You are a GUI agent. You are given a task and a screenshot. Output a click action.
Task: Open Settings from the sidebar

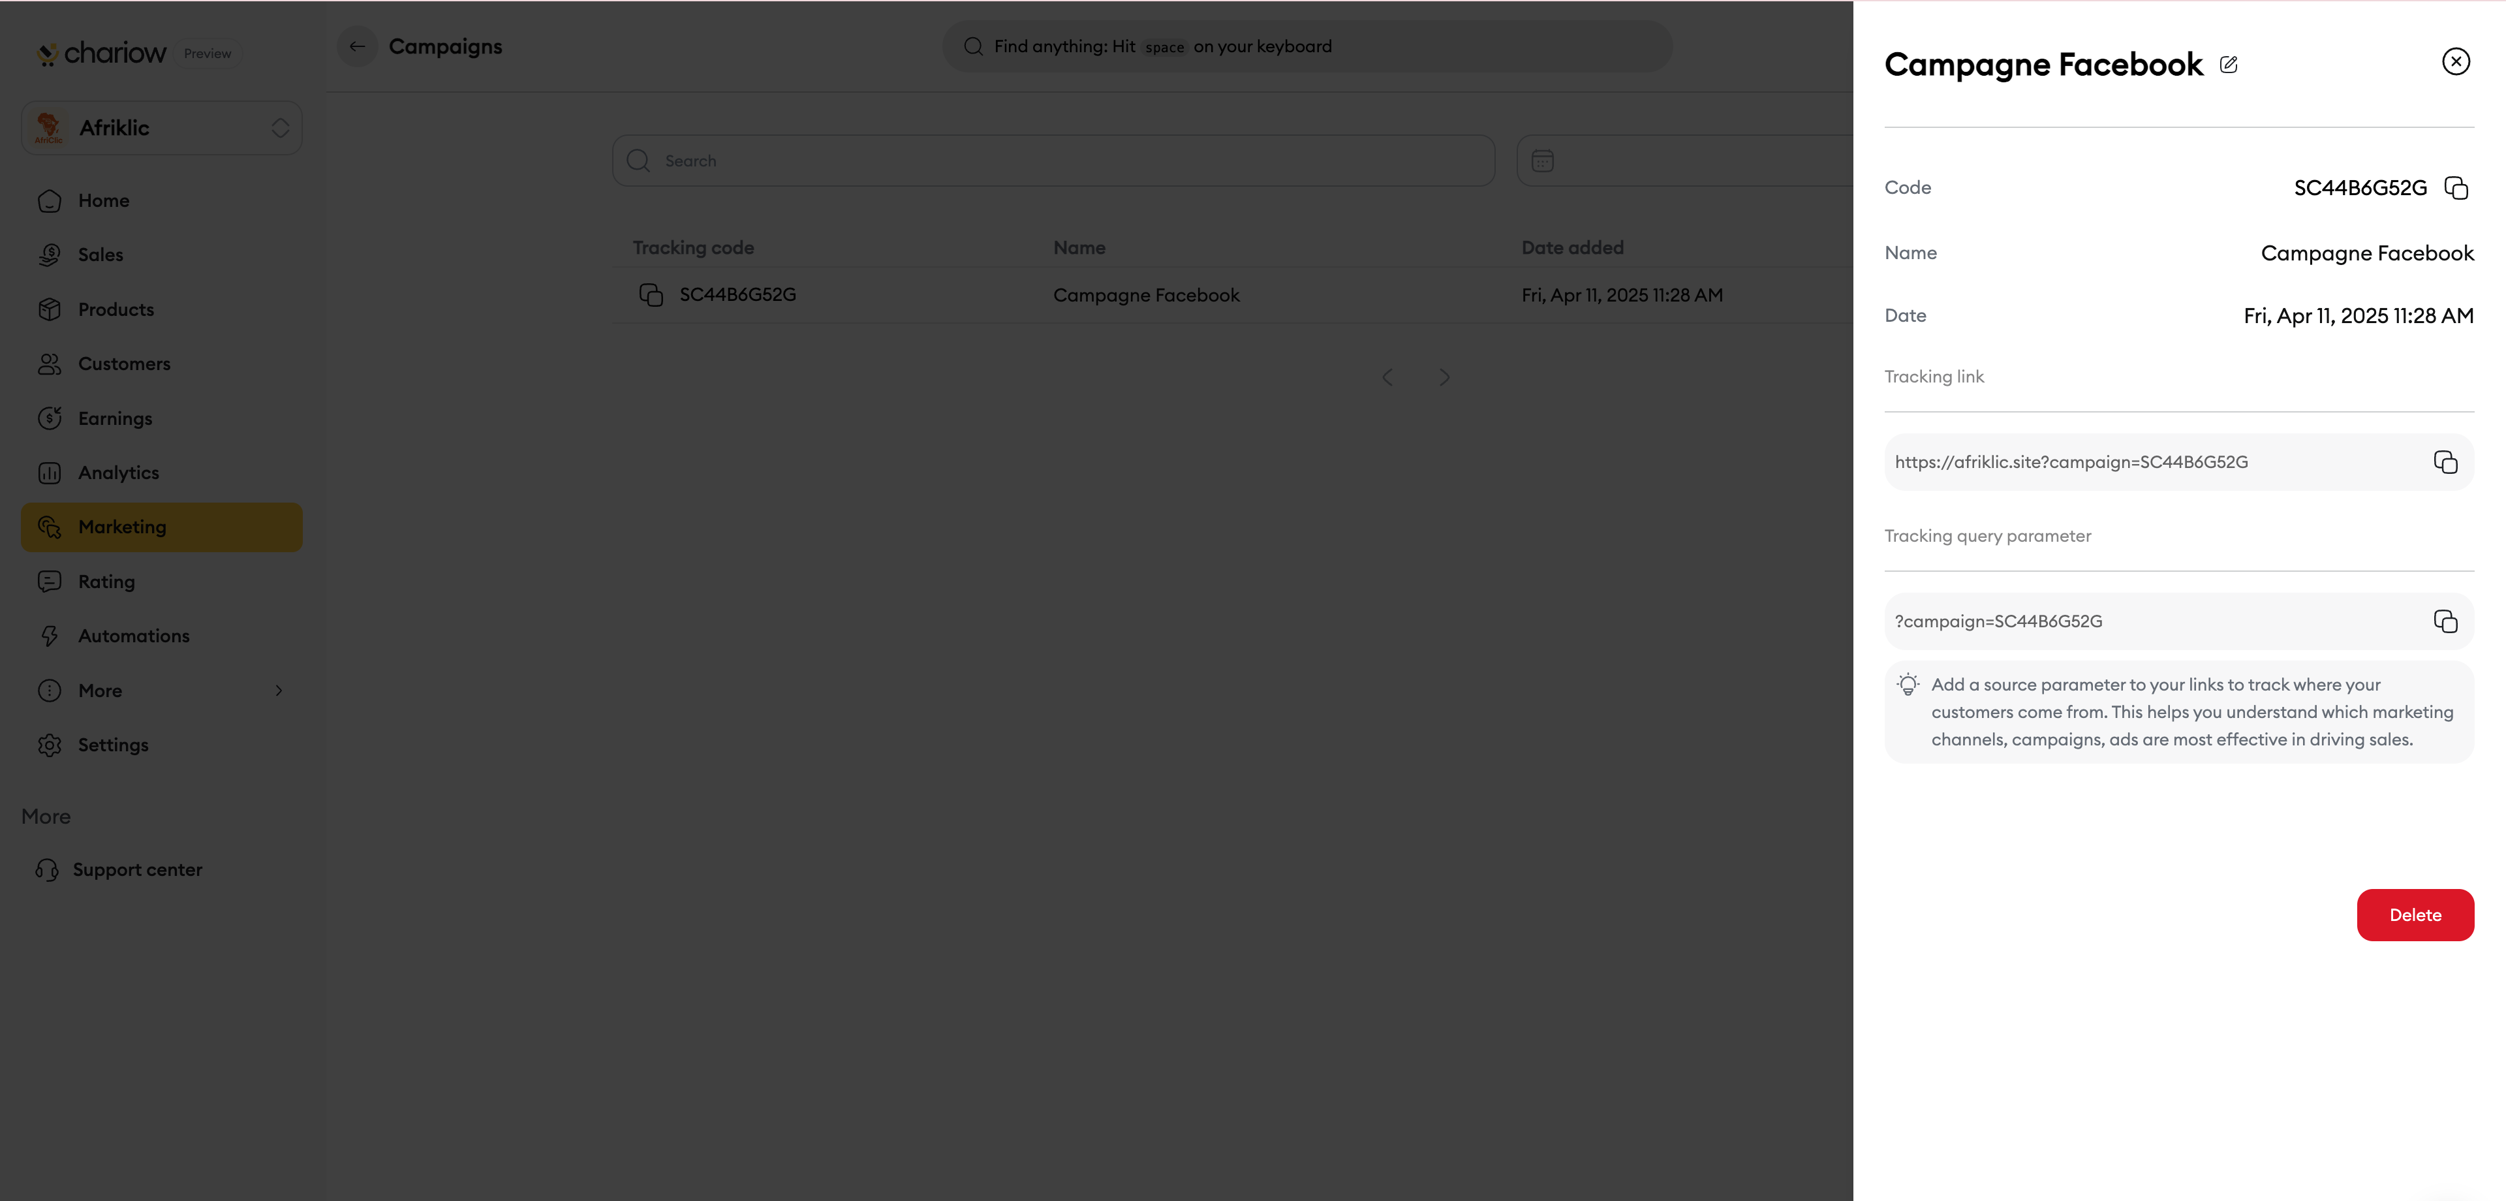[161, 745]
